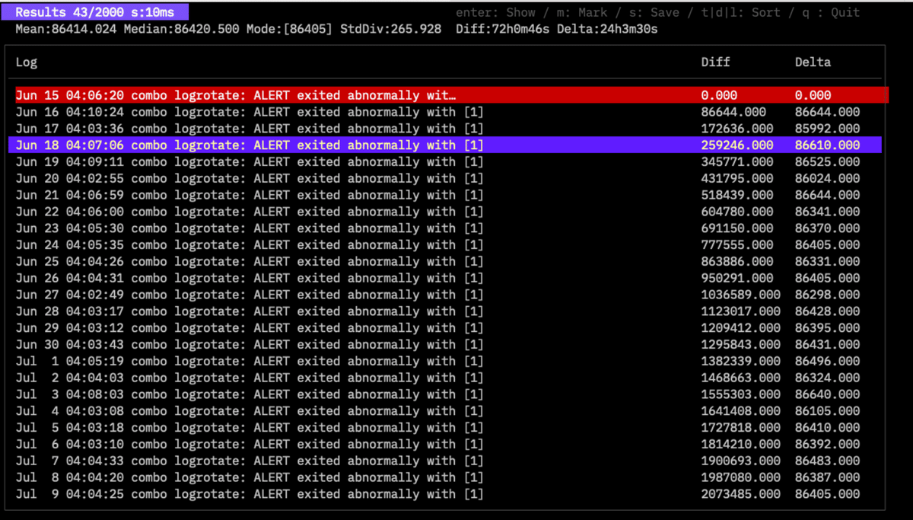The image size is (913, 520).
Task: Click Diff value 259246.000
Action: [737, 145]
